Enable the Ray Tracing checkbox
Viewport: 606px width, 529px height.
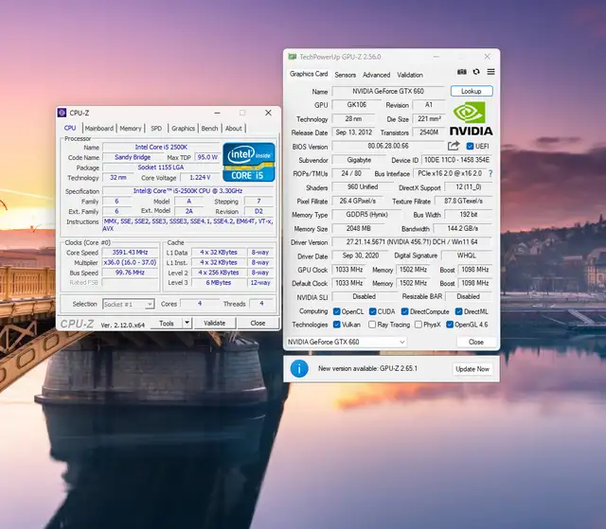[372, 325]
